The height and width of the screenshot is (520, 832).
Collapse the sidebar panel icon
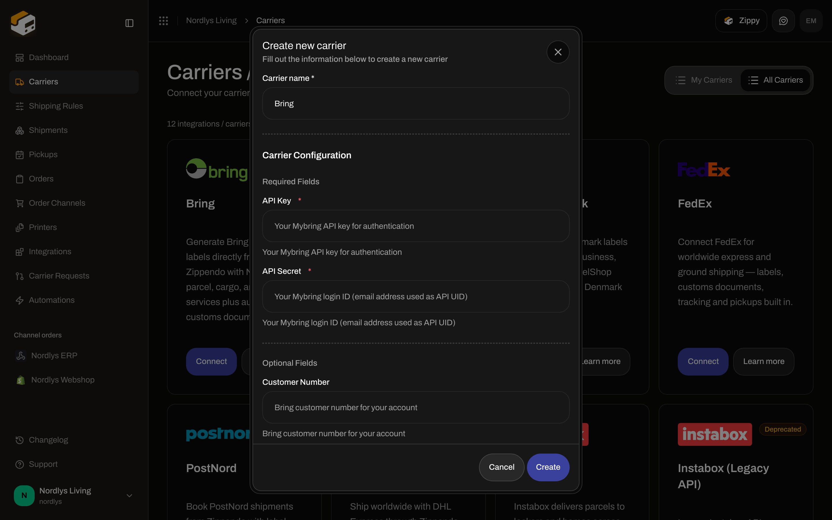click(x=129, y=23)
